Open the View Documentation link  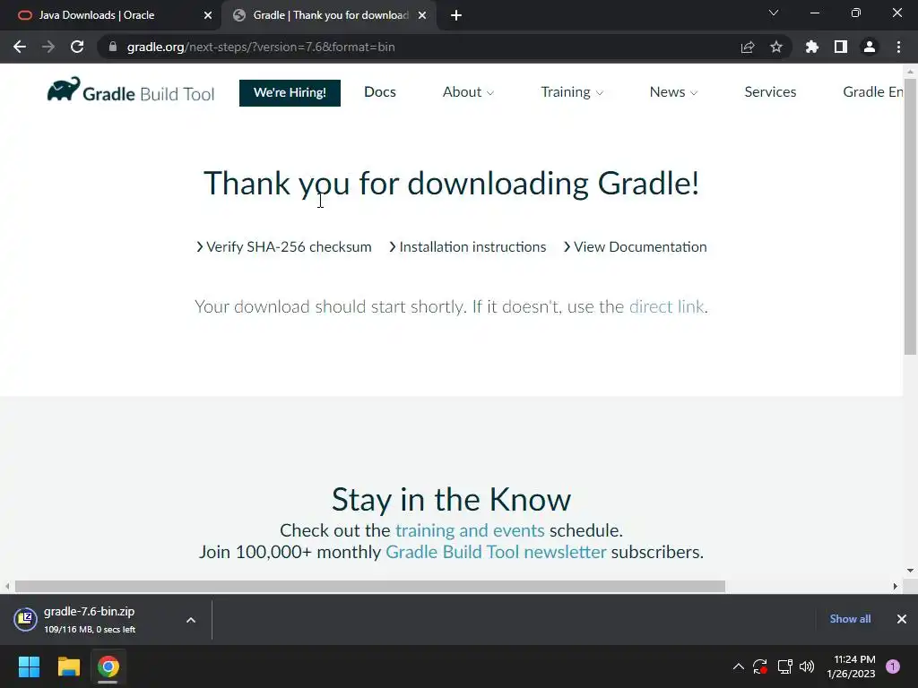tap(636, 247)
